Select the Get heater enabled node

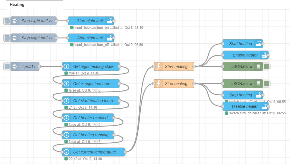pos(88,118)
